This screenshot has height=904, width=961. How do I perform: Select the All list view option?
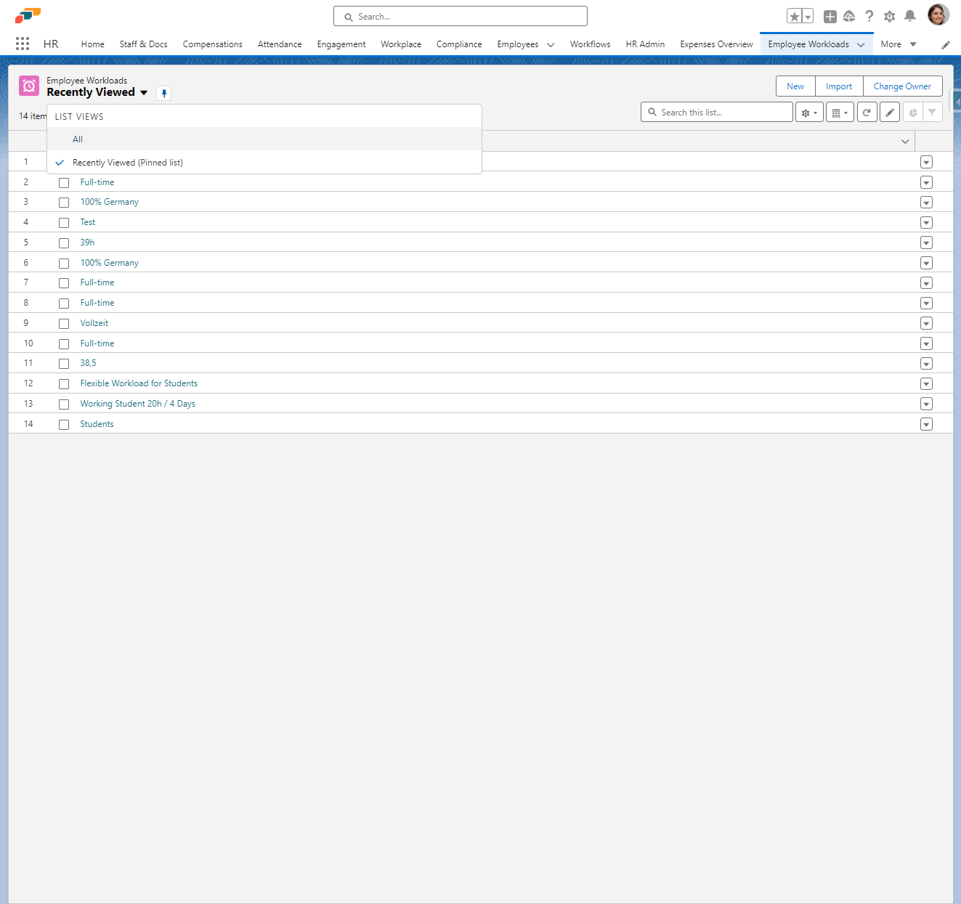coord(78,139)
